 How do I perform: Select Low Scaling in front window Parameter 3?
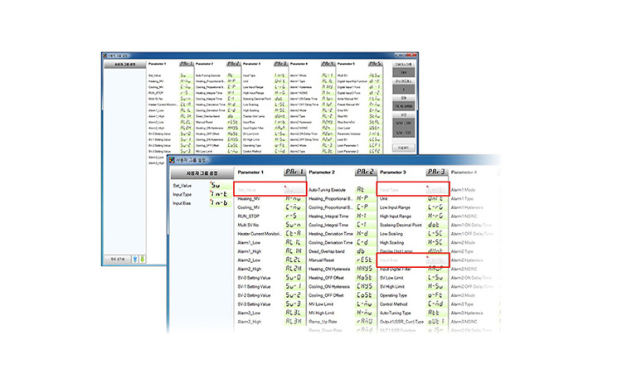[391, 234]
